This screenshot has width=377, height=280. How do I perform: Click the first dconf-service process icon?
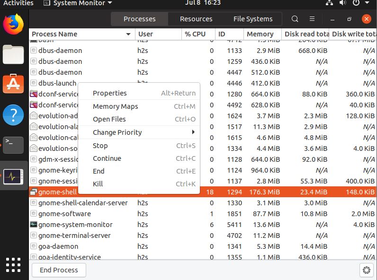pos(34,94)
